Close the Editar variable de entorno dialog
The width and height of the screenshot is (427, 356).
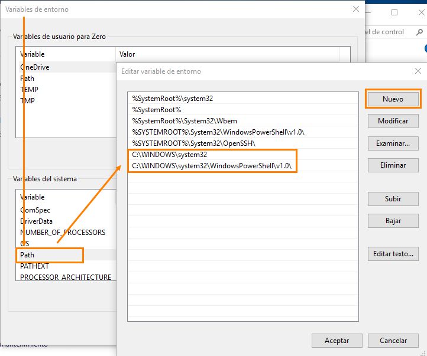click(418, 71)
